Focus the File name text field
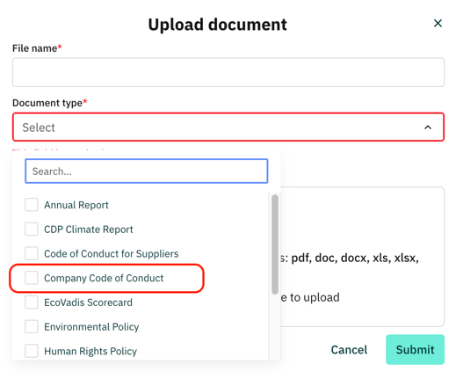The image size is (456, 379). point(228,72)
